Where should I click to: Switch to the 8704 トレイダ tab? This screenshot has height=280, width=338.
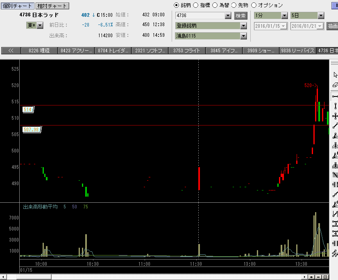point(113,51)
